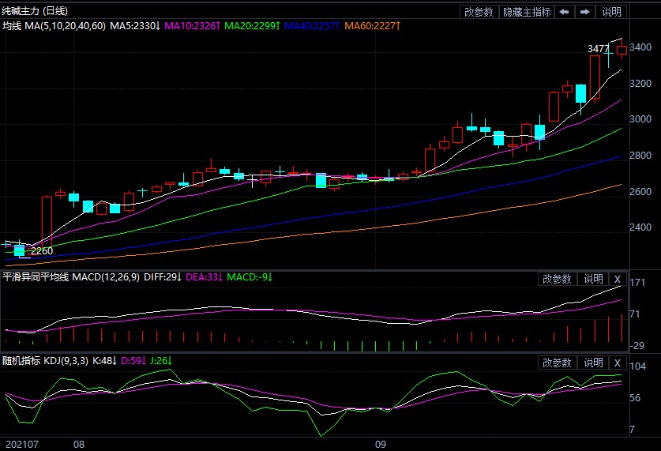Click the left arrow in main chart header
Screen dimensions: 661x451
(565, 12)
